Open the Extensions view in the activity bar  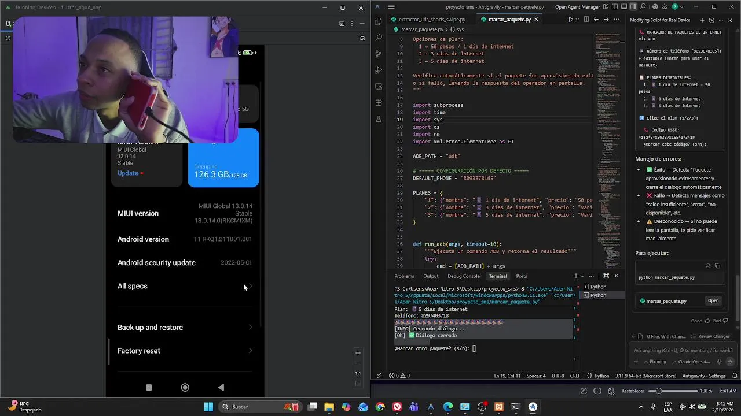(379, 102)
